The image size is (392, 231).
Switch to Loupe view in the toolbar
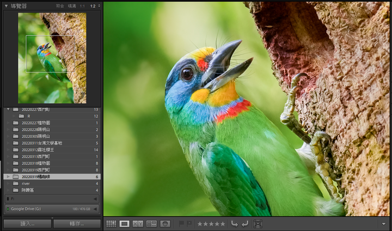click(125, 223)
